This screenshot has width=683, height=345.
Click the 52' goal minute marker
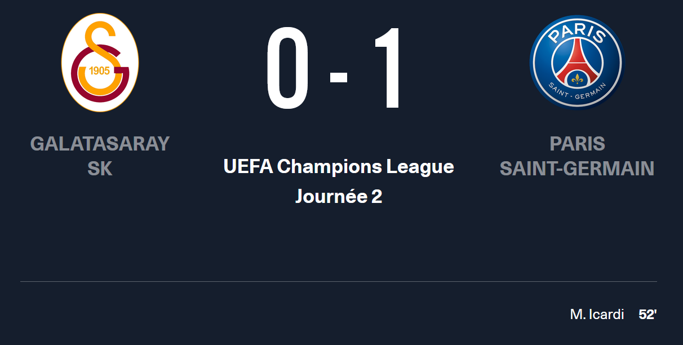(648, 315)
